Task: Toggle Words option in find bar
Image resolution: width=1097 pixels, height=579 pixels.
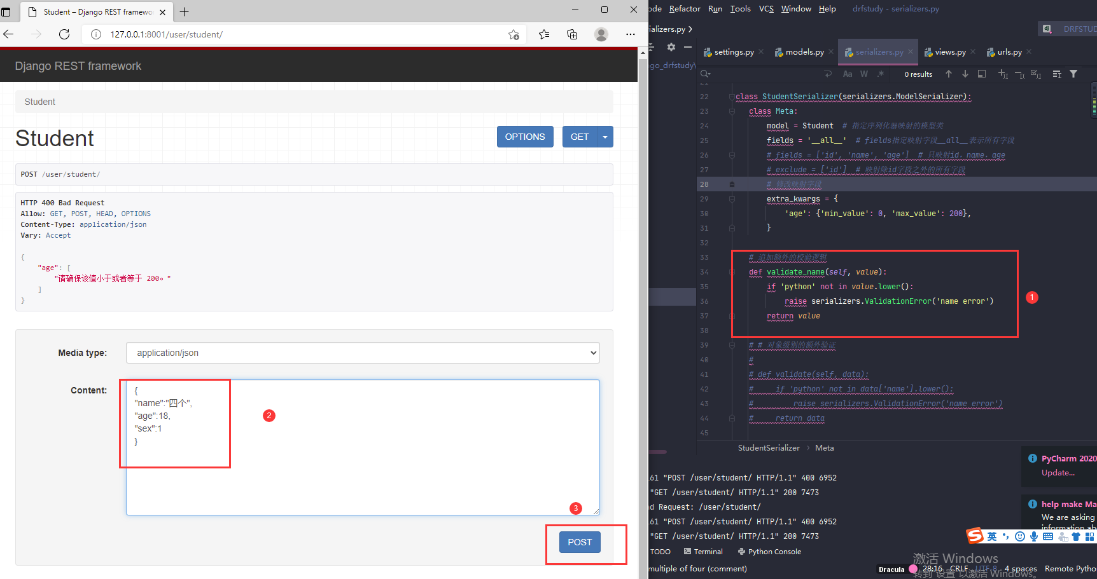Action: (x=863, y=74)
